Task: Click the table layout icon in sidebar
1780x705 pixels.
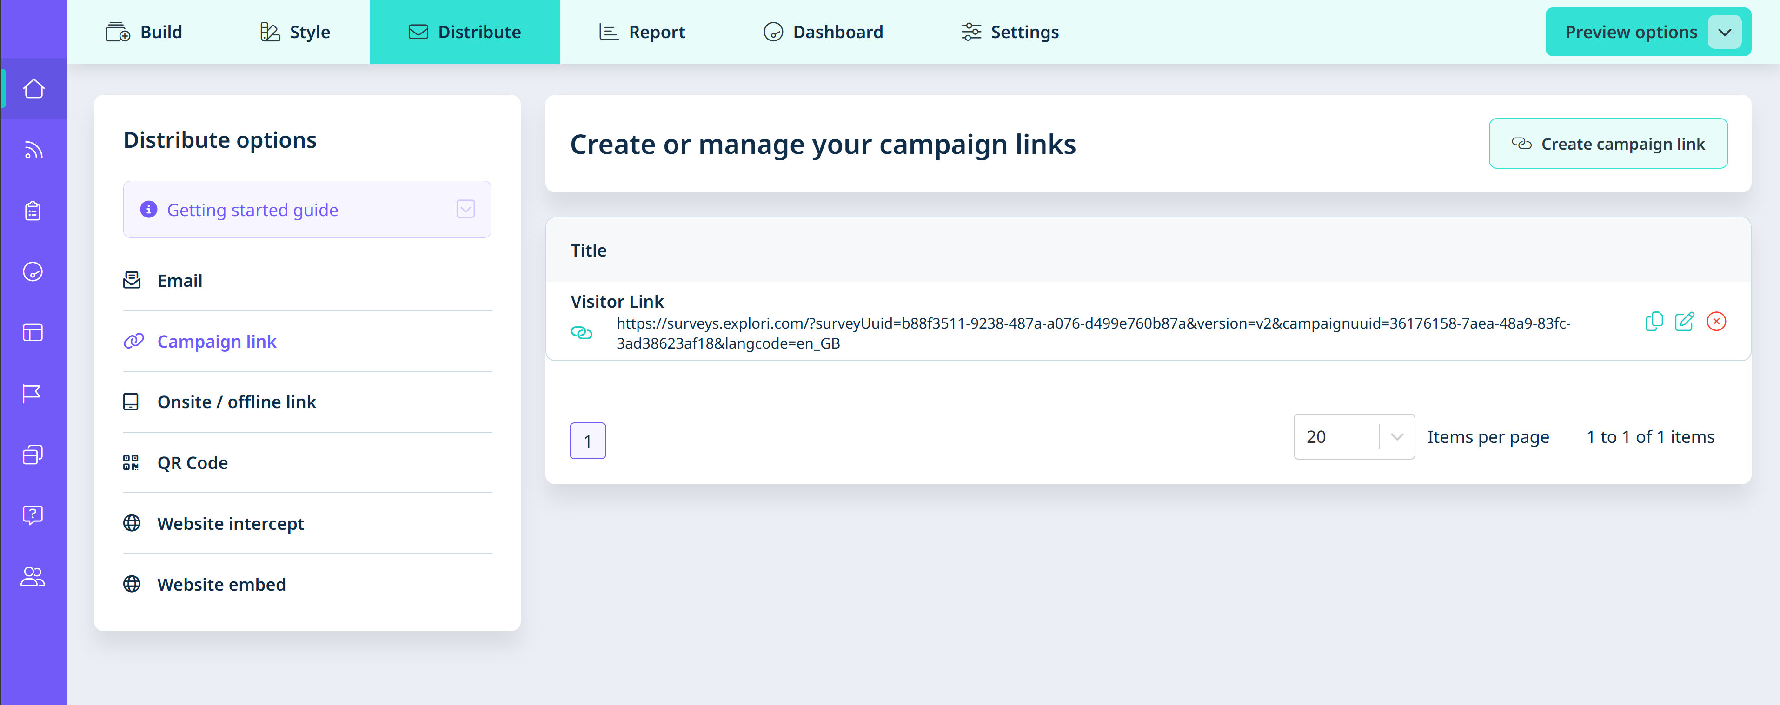Action: [33, 333]
